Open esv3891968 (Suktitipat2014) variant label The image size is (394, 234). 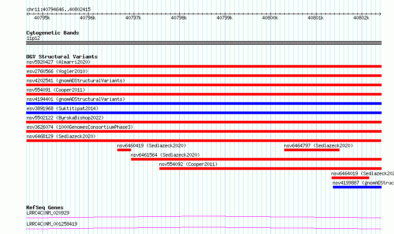coord(62,108)
